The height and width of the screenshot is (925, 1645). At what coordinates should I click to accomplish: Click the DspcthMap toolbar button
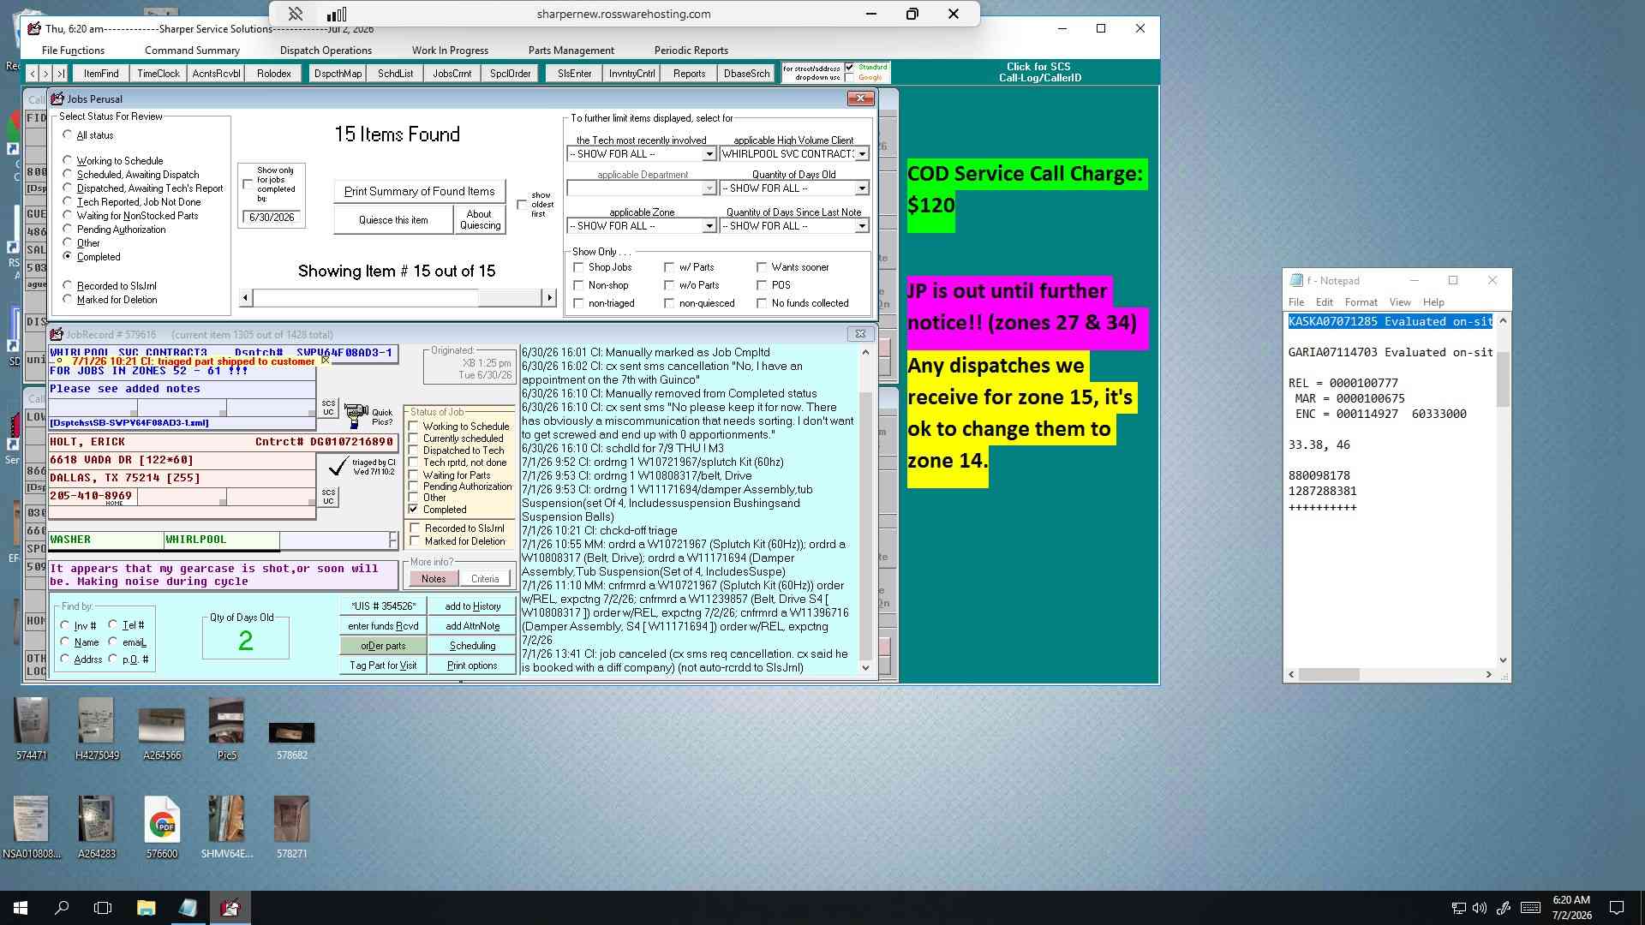(338, 74)
